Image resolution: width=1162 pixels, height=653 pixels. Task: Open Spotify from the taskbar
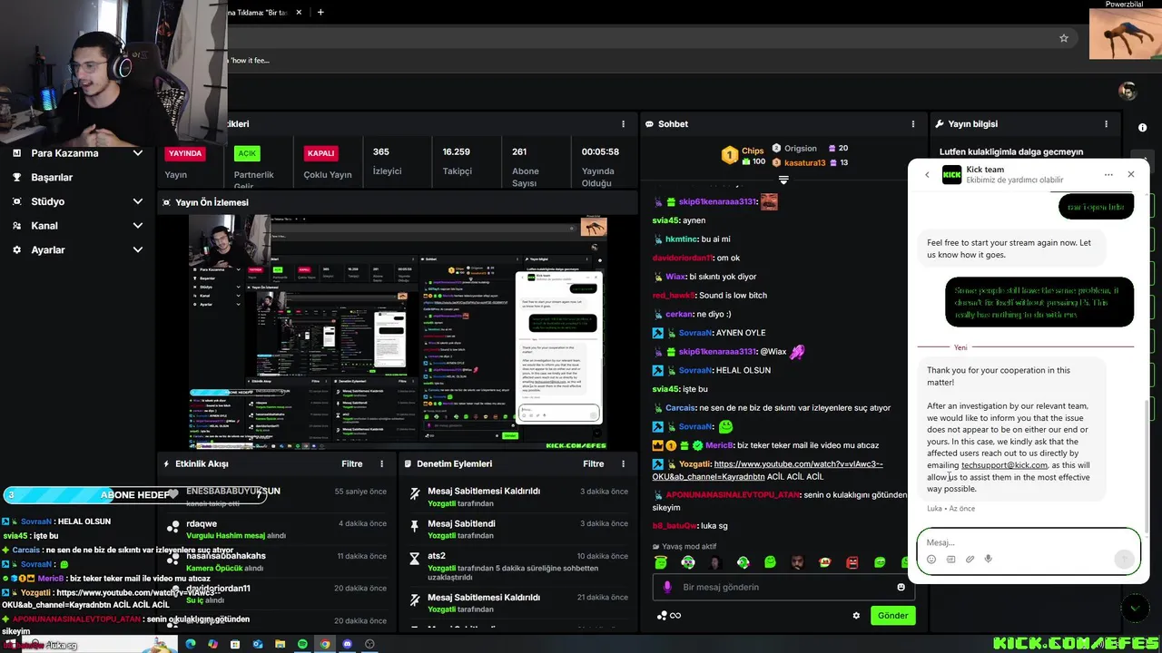point(302,644)
